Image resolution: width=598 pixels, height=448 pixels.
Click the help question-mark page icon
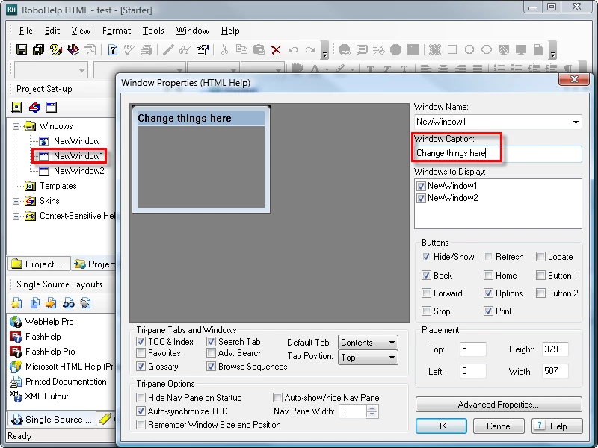tap(113, 49)
